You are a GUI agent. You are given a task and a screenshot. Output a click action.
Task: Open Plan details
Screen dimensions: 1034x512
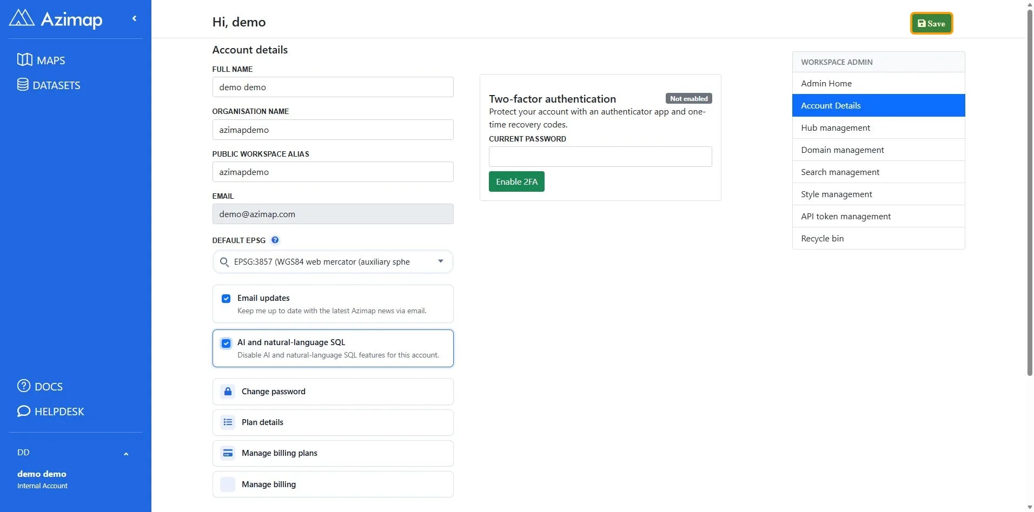tap(333, 422)
